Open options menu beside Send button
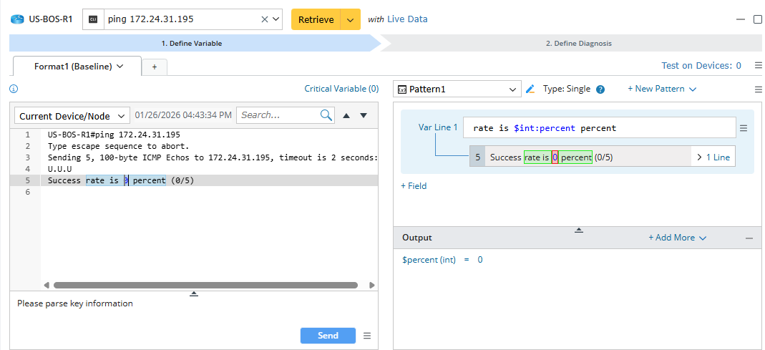 pos(367,336)
